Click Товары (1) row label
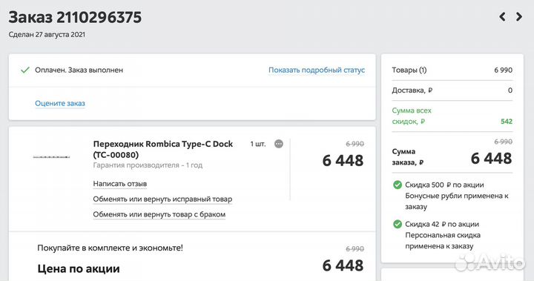The width and height of the screenshot is (534, 281). [x=409, y=70]
